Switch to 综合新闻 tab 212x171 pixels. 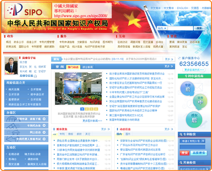(x=88, y=67)
